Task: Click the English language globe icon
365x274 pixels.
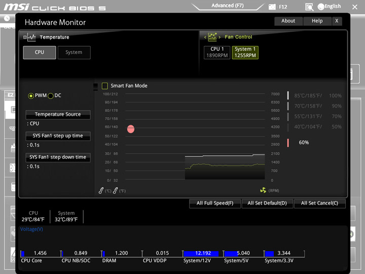Action: pos(321,7)
